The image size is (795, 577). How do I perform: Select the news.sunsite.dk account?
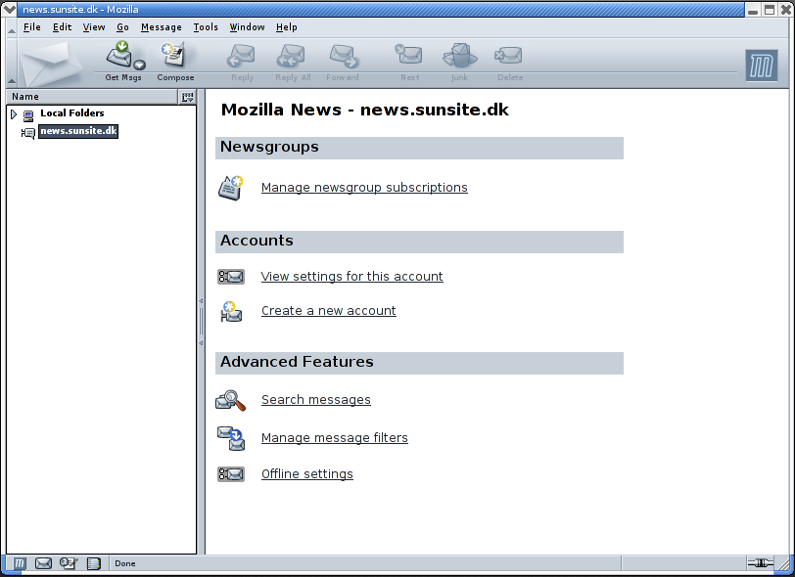point(78,131)
